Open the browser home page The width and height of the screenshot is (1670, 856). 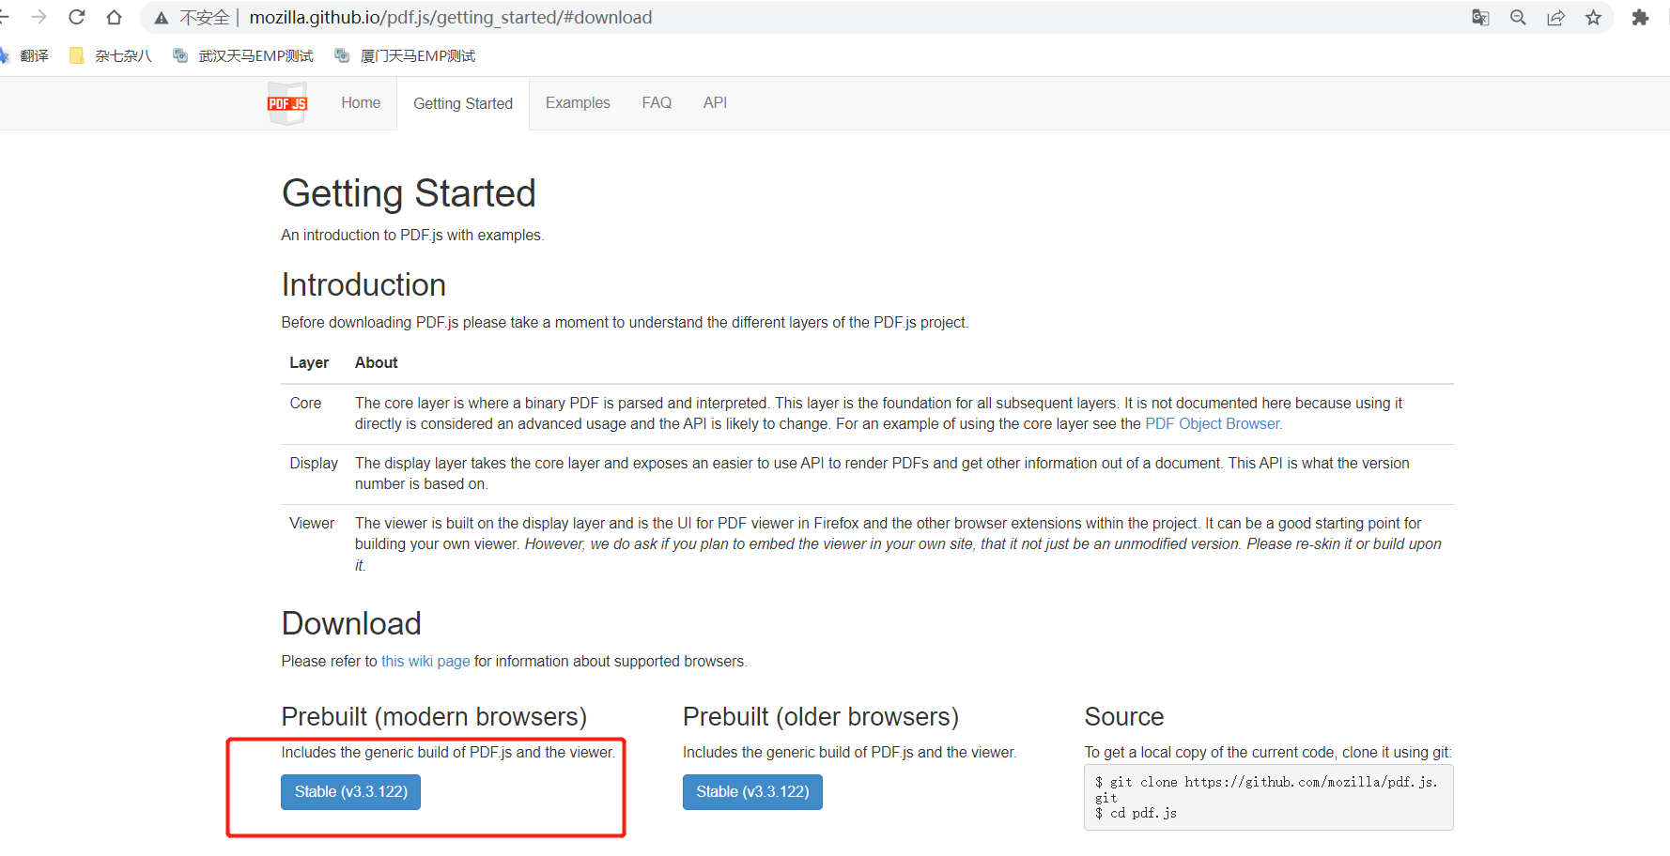point(114,17)
